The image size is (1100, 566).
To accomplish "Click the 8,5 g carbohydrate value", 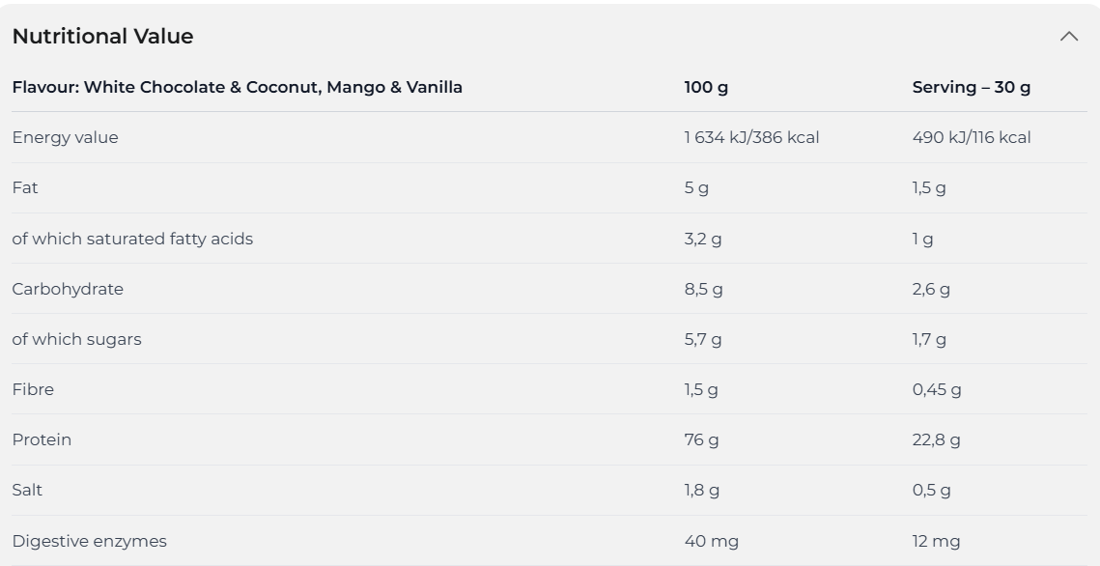I will [703, 289].
